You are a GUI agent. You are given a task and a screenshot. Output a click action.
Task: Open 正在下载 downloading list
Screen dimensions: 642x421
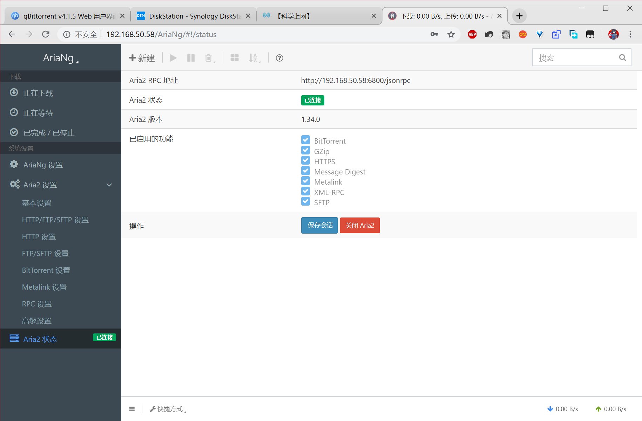61,93
